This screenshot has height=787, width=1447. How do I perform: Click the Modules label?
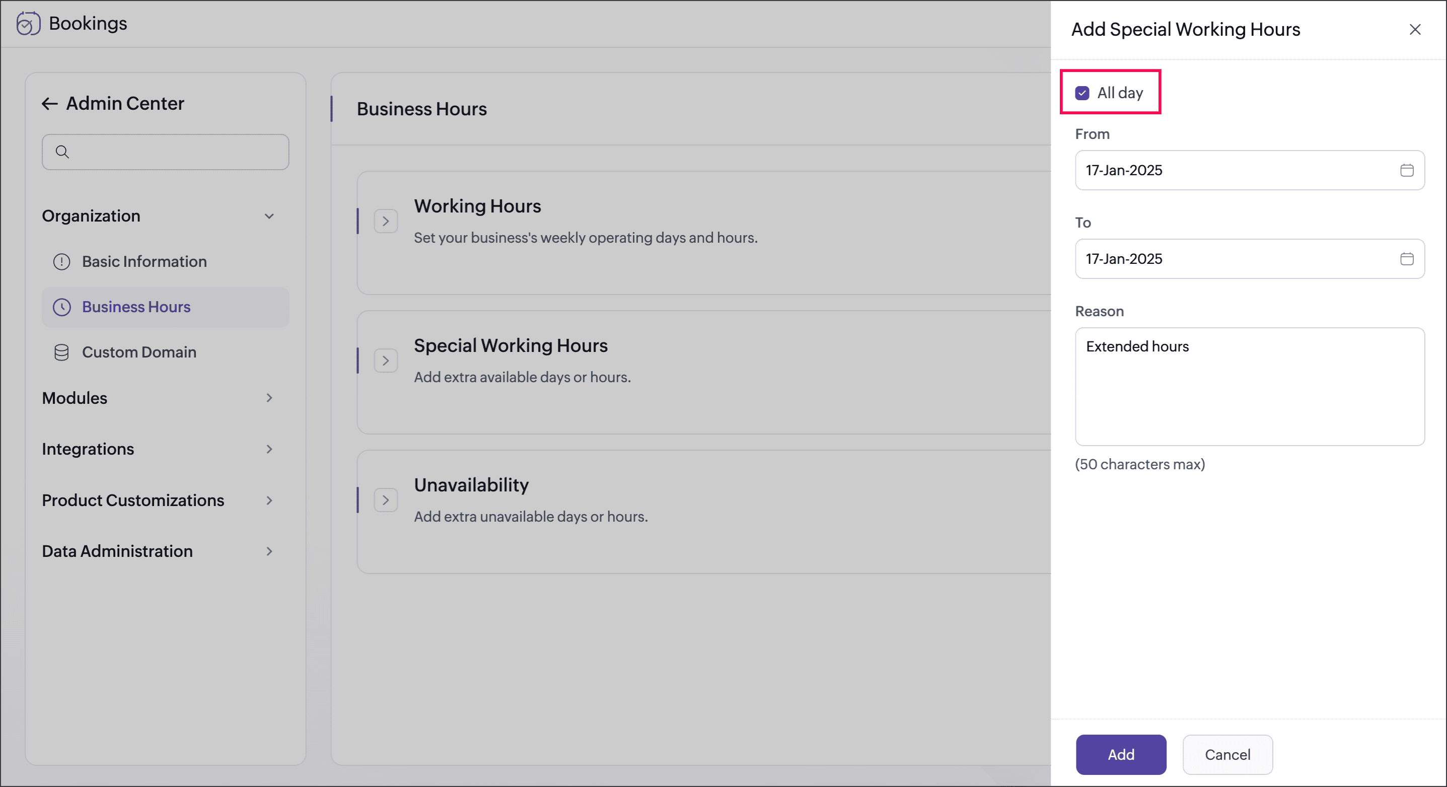coord(75,398)
